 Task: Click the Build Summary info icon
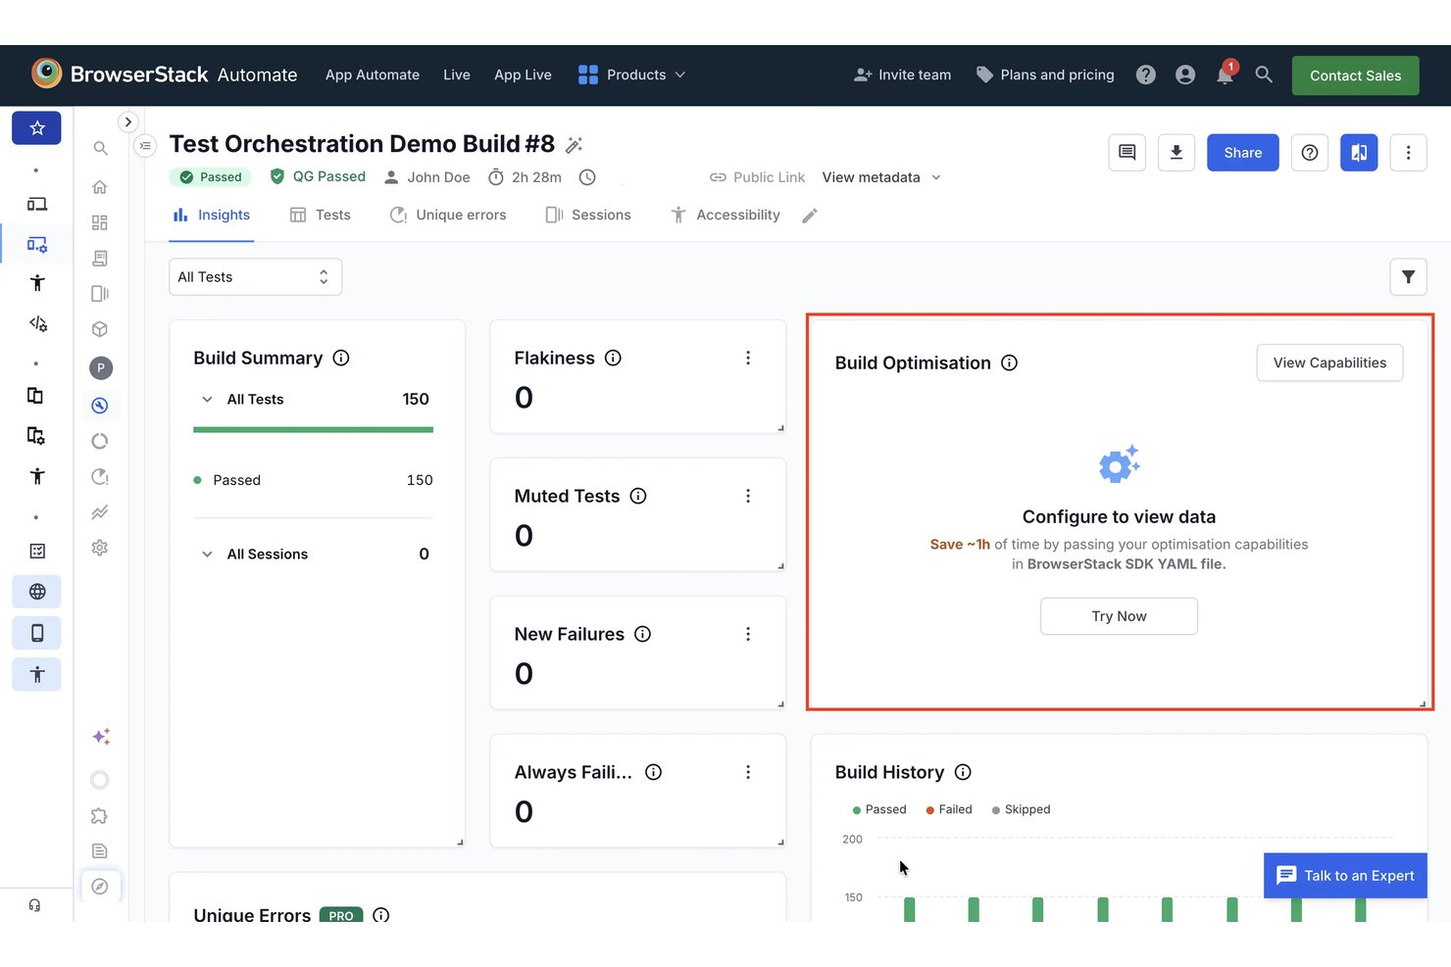coord(341,358)
